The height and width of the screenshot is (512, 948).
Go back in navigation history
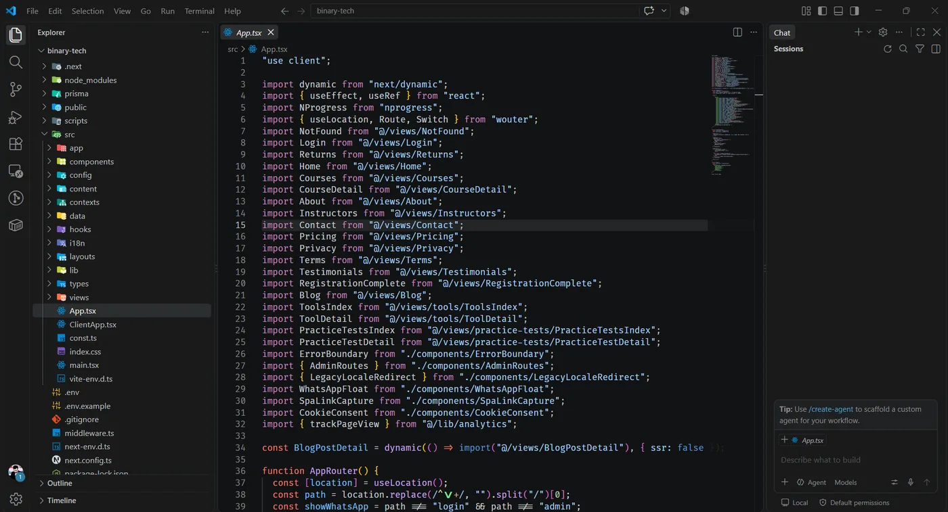pyautogui.click(x=284, y=11)
